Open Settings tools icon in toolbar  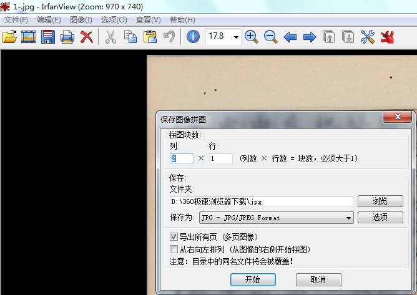[x=368, y=37]
